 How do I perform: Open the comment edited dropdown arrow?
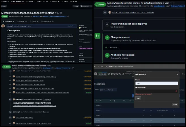coord(32,26)
